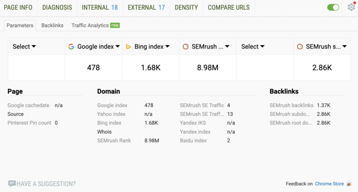The height and width of the screenshot is (192, 358).
Task: Open the INTERNAL 18 links tab
Action: pos(100,8)
